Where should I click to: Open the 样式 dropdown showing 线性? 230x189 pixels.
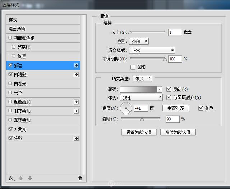[x=141, y=97]
